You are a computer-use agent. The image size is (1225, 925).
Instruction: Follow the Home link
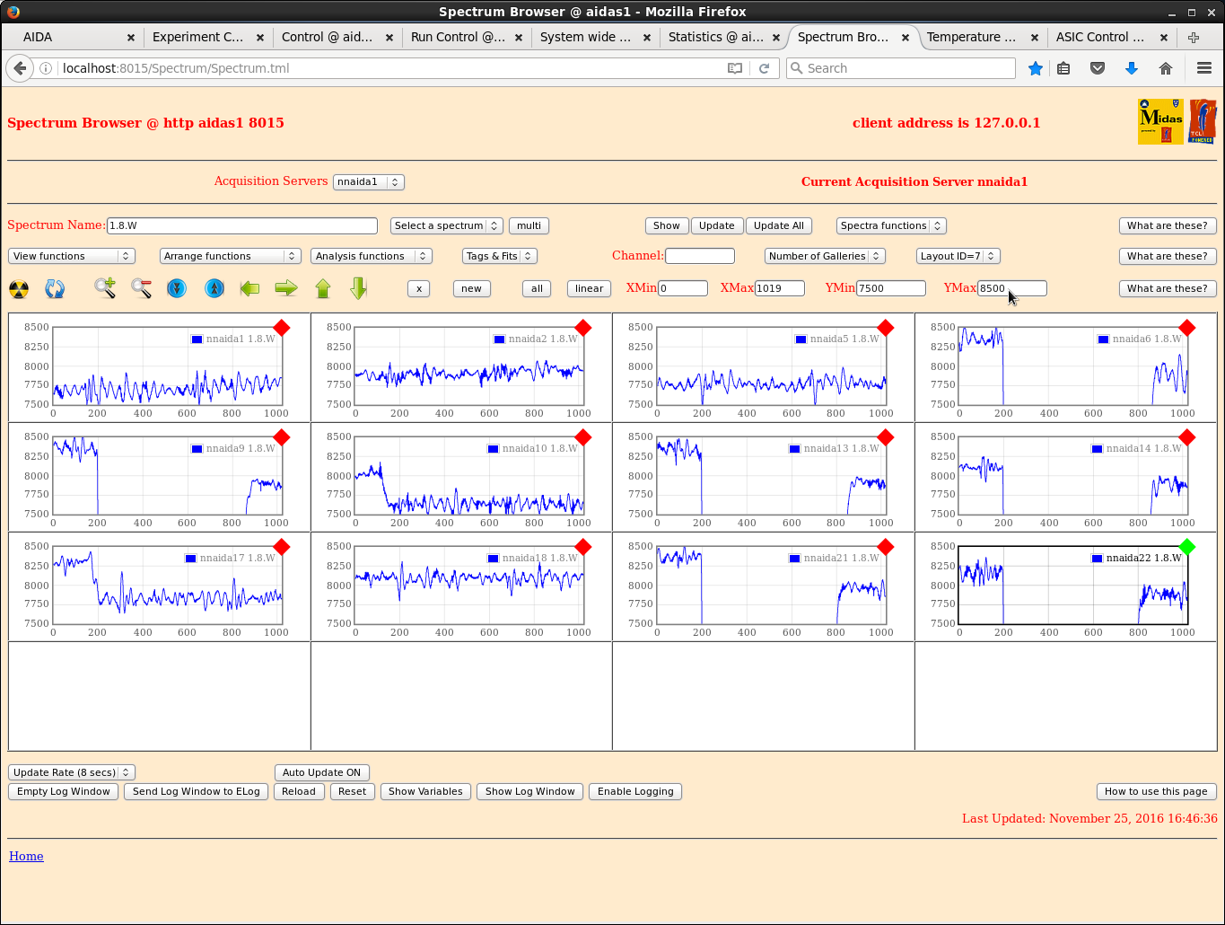pos(26,856)
